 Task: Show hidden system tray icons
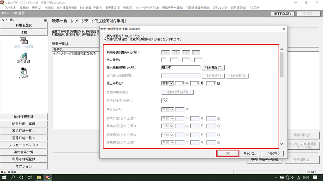276,177
